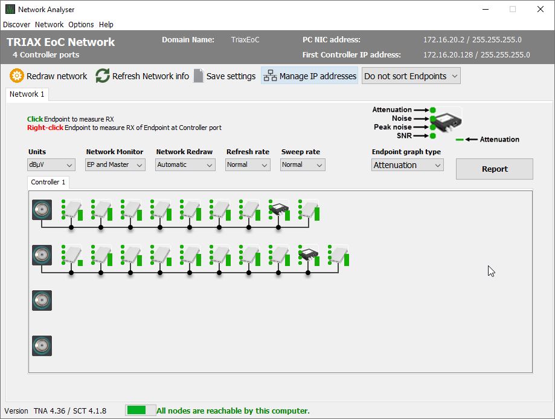Click eighth endpoint on second port row
Viewport: 555px width, 419px height.
click(280, 255)
